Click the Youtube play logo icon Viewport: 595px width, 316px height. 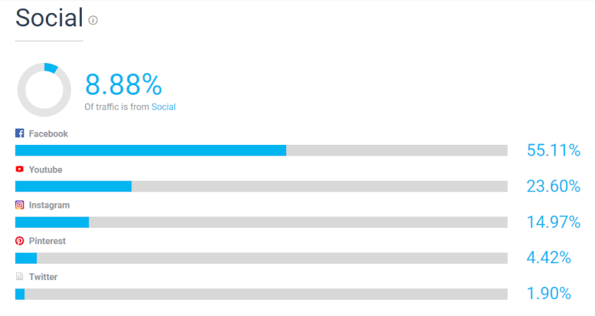20,169
